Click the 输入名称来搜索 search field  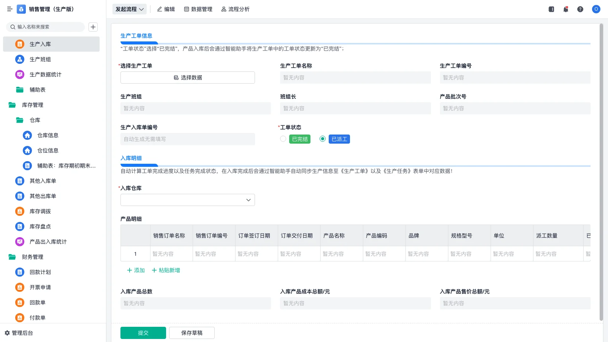pos(45,27)
